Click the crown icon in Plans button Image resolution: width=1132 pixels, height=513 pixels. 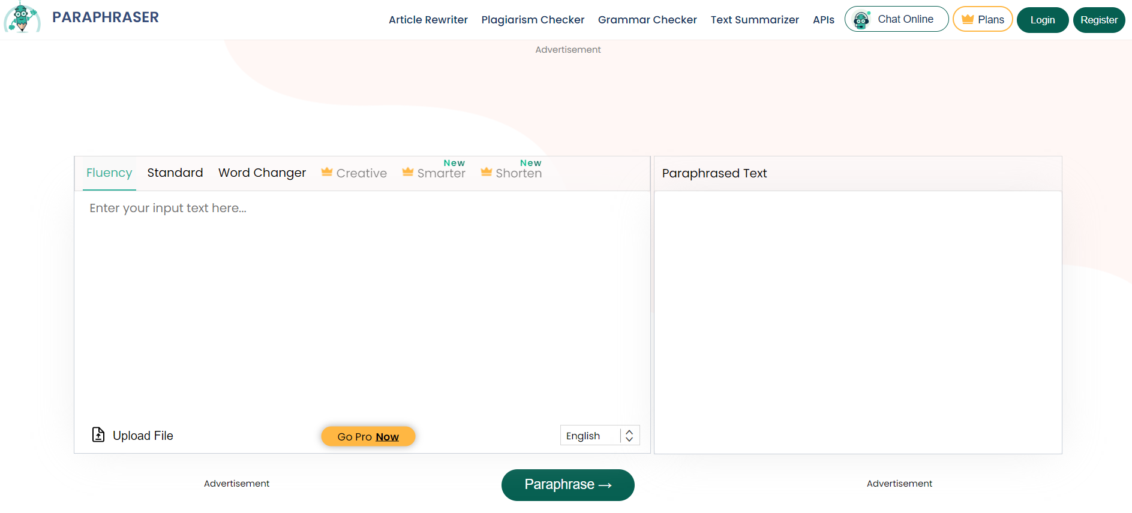(968, 19)
